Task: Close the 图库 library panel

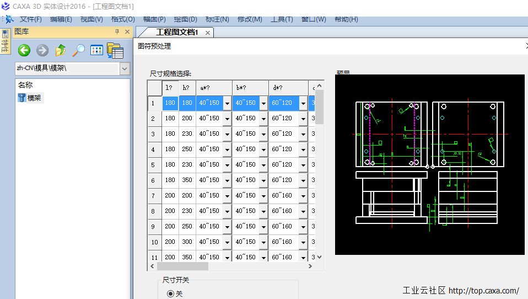Action: [x=127, y=31]
